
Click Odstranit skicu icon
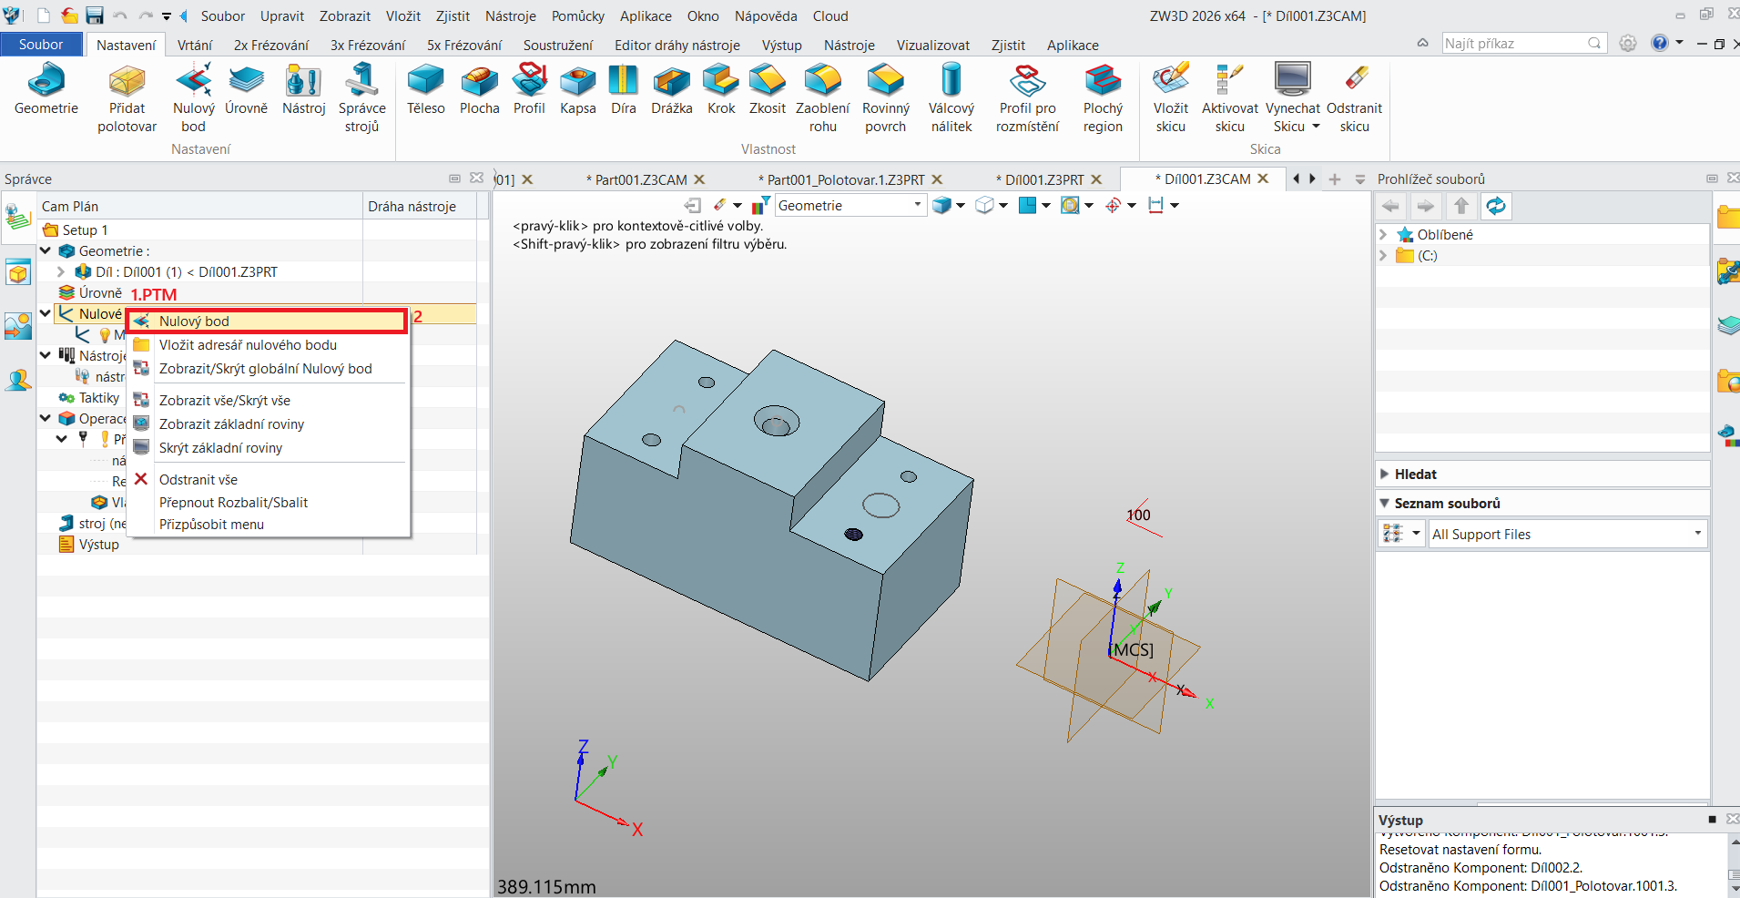[1354, 98]
